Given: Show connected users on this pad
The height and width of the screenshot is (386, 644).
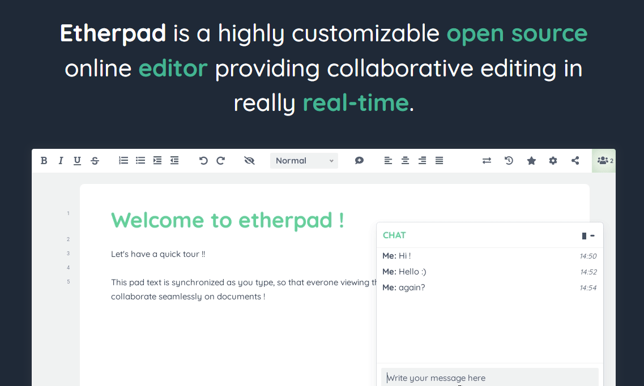Looking at the screenshot, I should pos(604,161).
